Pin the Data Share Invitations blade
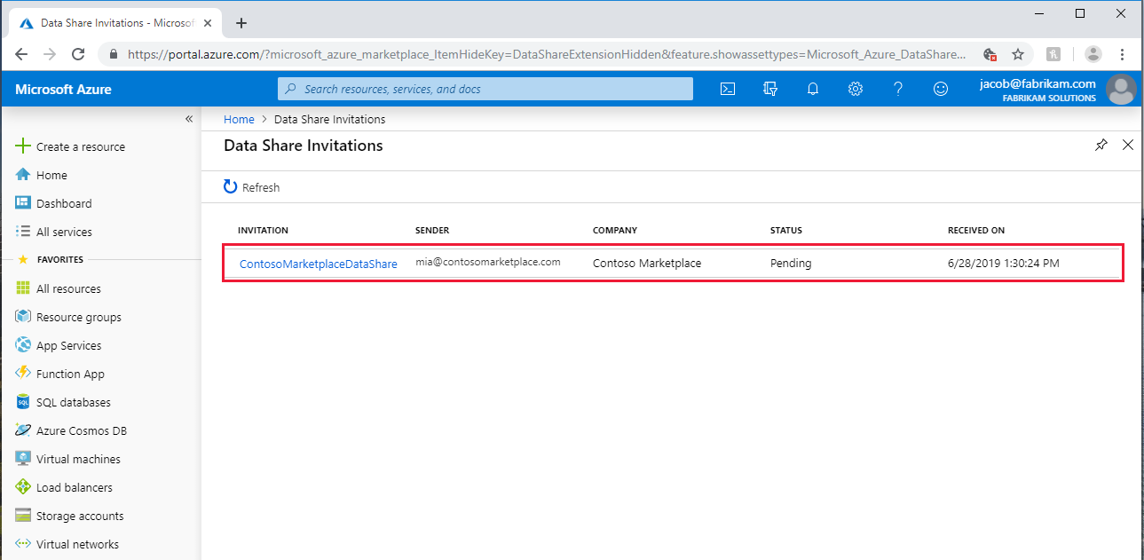The image size is (1144, 560). 1101,145
